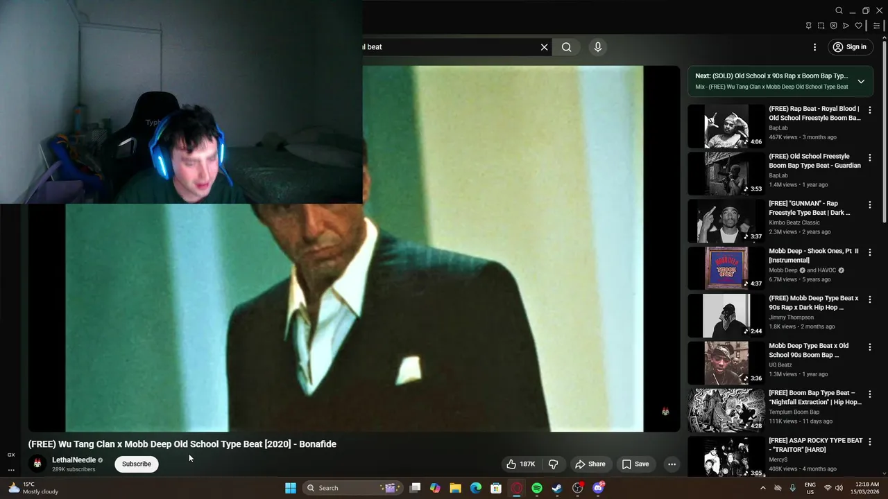
Task: Click the browser send/flow arrow icon
Action: pos(846,26)
